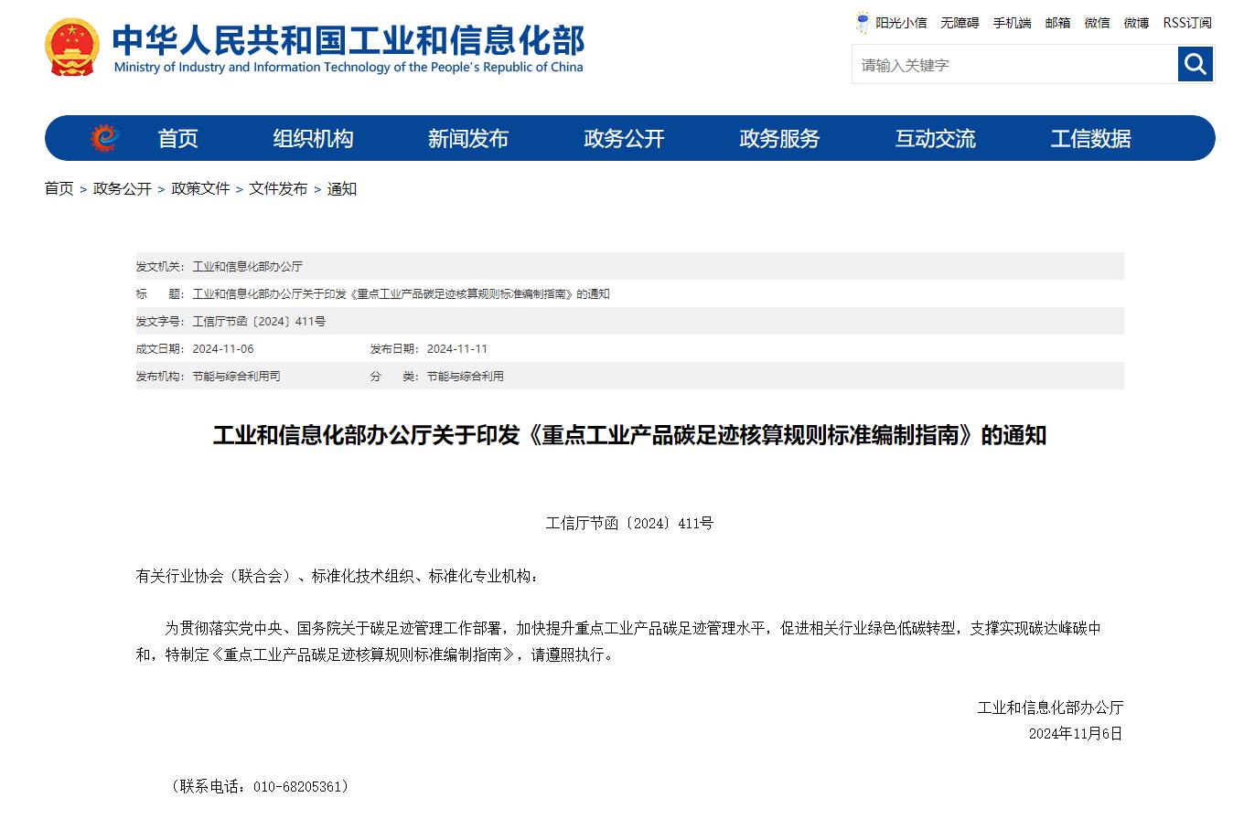1244x819 pixels.
Task: Click the 发文机关 value 工业和信息化部办公厅
Action: tap(247, 266)
